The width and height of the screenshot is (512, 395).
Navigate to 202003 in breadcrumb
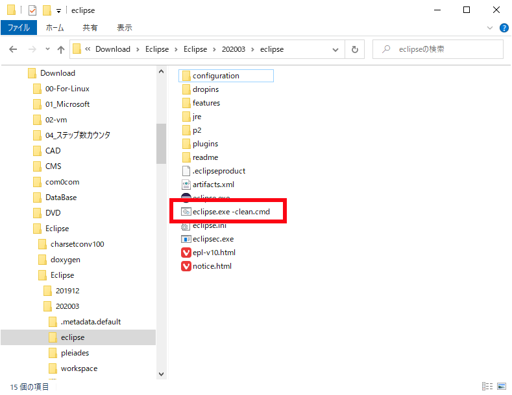[x=234, y=49]
